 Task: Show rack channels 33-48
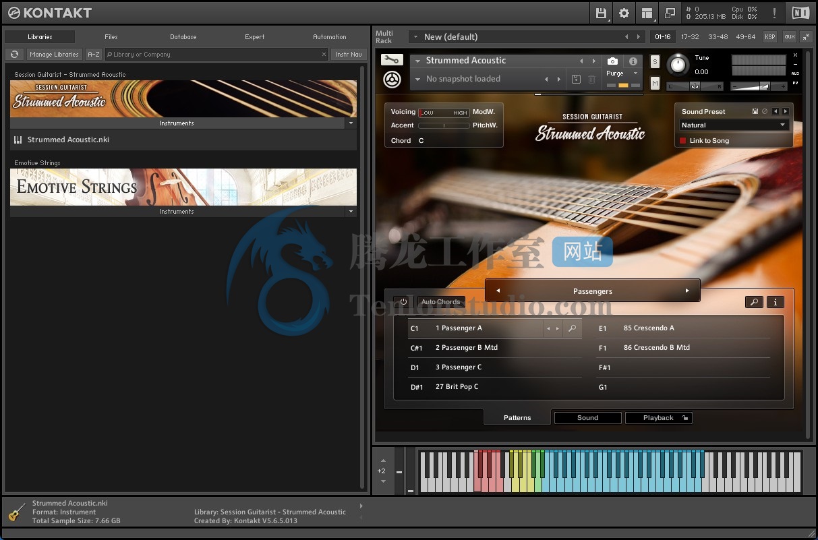[x=718, y=37]
